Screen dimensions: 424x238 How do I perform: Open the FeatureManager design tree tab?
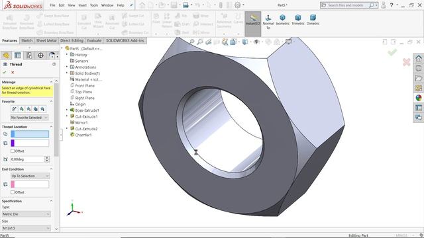pyautogui.click(x=6, y=56)
